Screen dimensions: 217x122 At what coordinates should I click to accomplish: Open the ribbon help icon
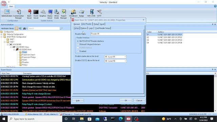coord(215,6)
